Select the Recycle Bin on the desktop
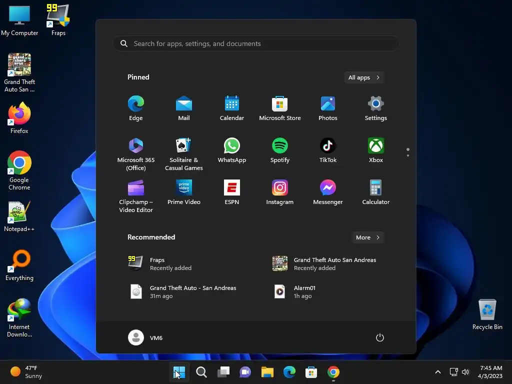Screen dimensions: 512x384 click(x=487, y=314)
